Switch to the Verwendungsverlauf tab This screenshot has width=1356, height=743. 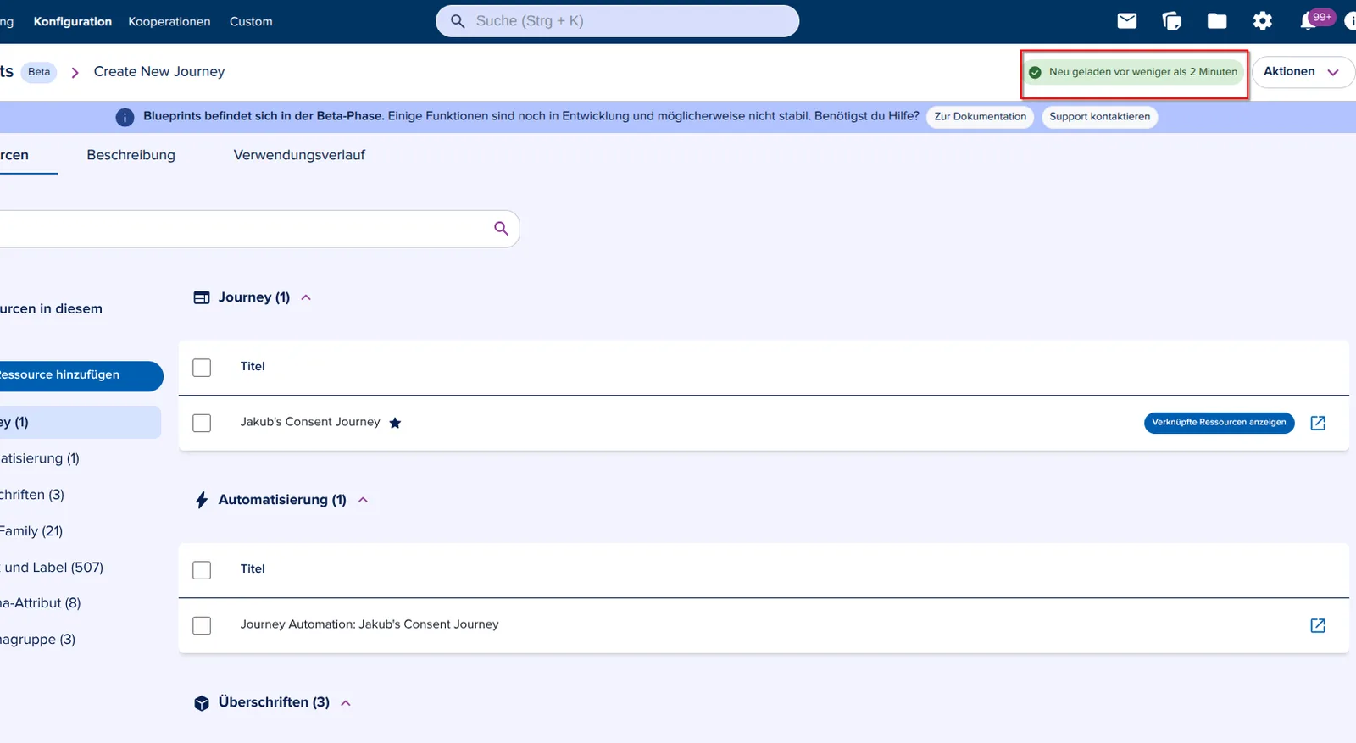(299, 155)
